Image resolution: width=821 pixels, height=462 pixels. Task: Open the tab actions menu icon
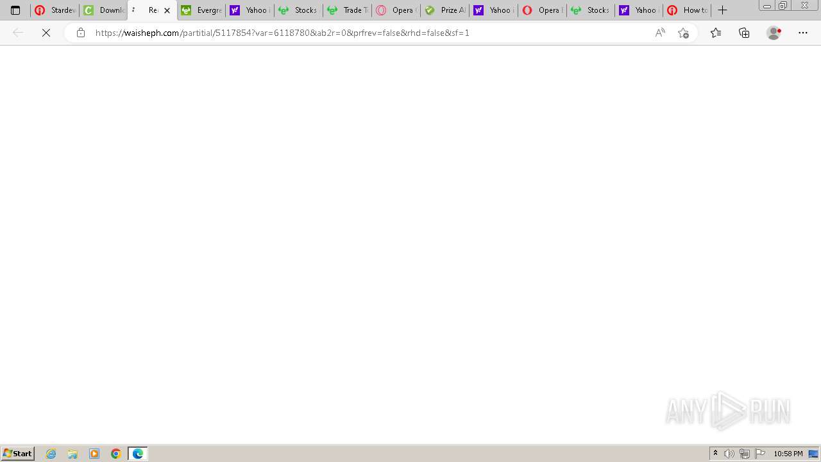(15, 10)
